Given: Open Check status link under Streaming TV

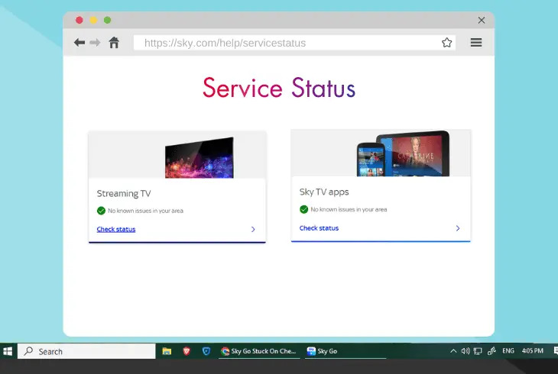Looking at the screenshot, I should click(x=116, y=229).
